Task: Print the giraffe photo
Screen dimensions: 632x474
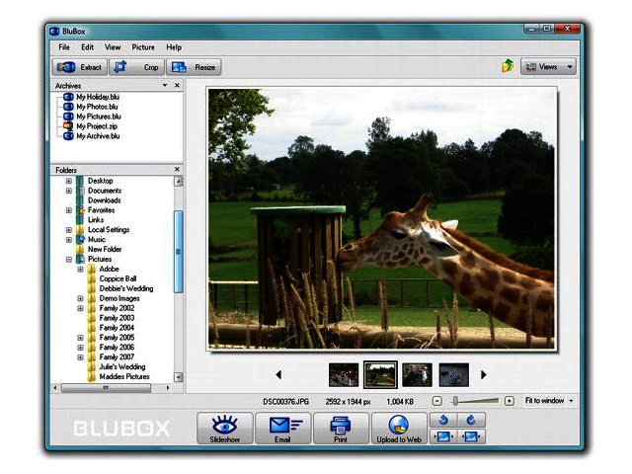Action: [340, 428]
